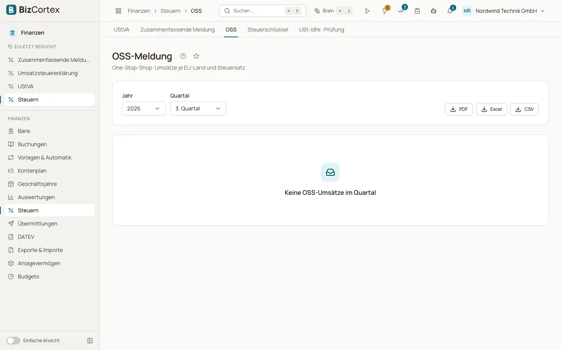The height and width of the screenshot is (350, 561).
Task: Select the Steuerschlüssel tab
Action: tap(268, 30)
